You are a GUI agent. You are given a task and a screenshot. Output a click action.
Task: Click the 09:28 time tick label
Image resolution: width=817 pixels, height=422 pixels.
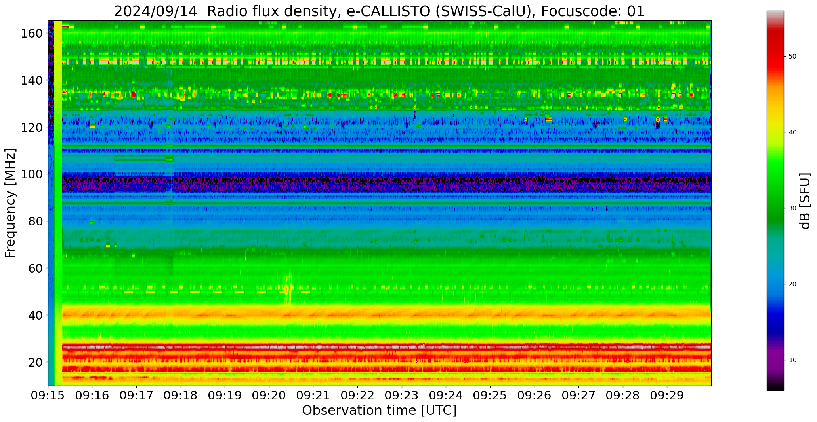tap(622, 396)
